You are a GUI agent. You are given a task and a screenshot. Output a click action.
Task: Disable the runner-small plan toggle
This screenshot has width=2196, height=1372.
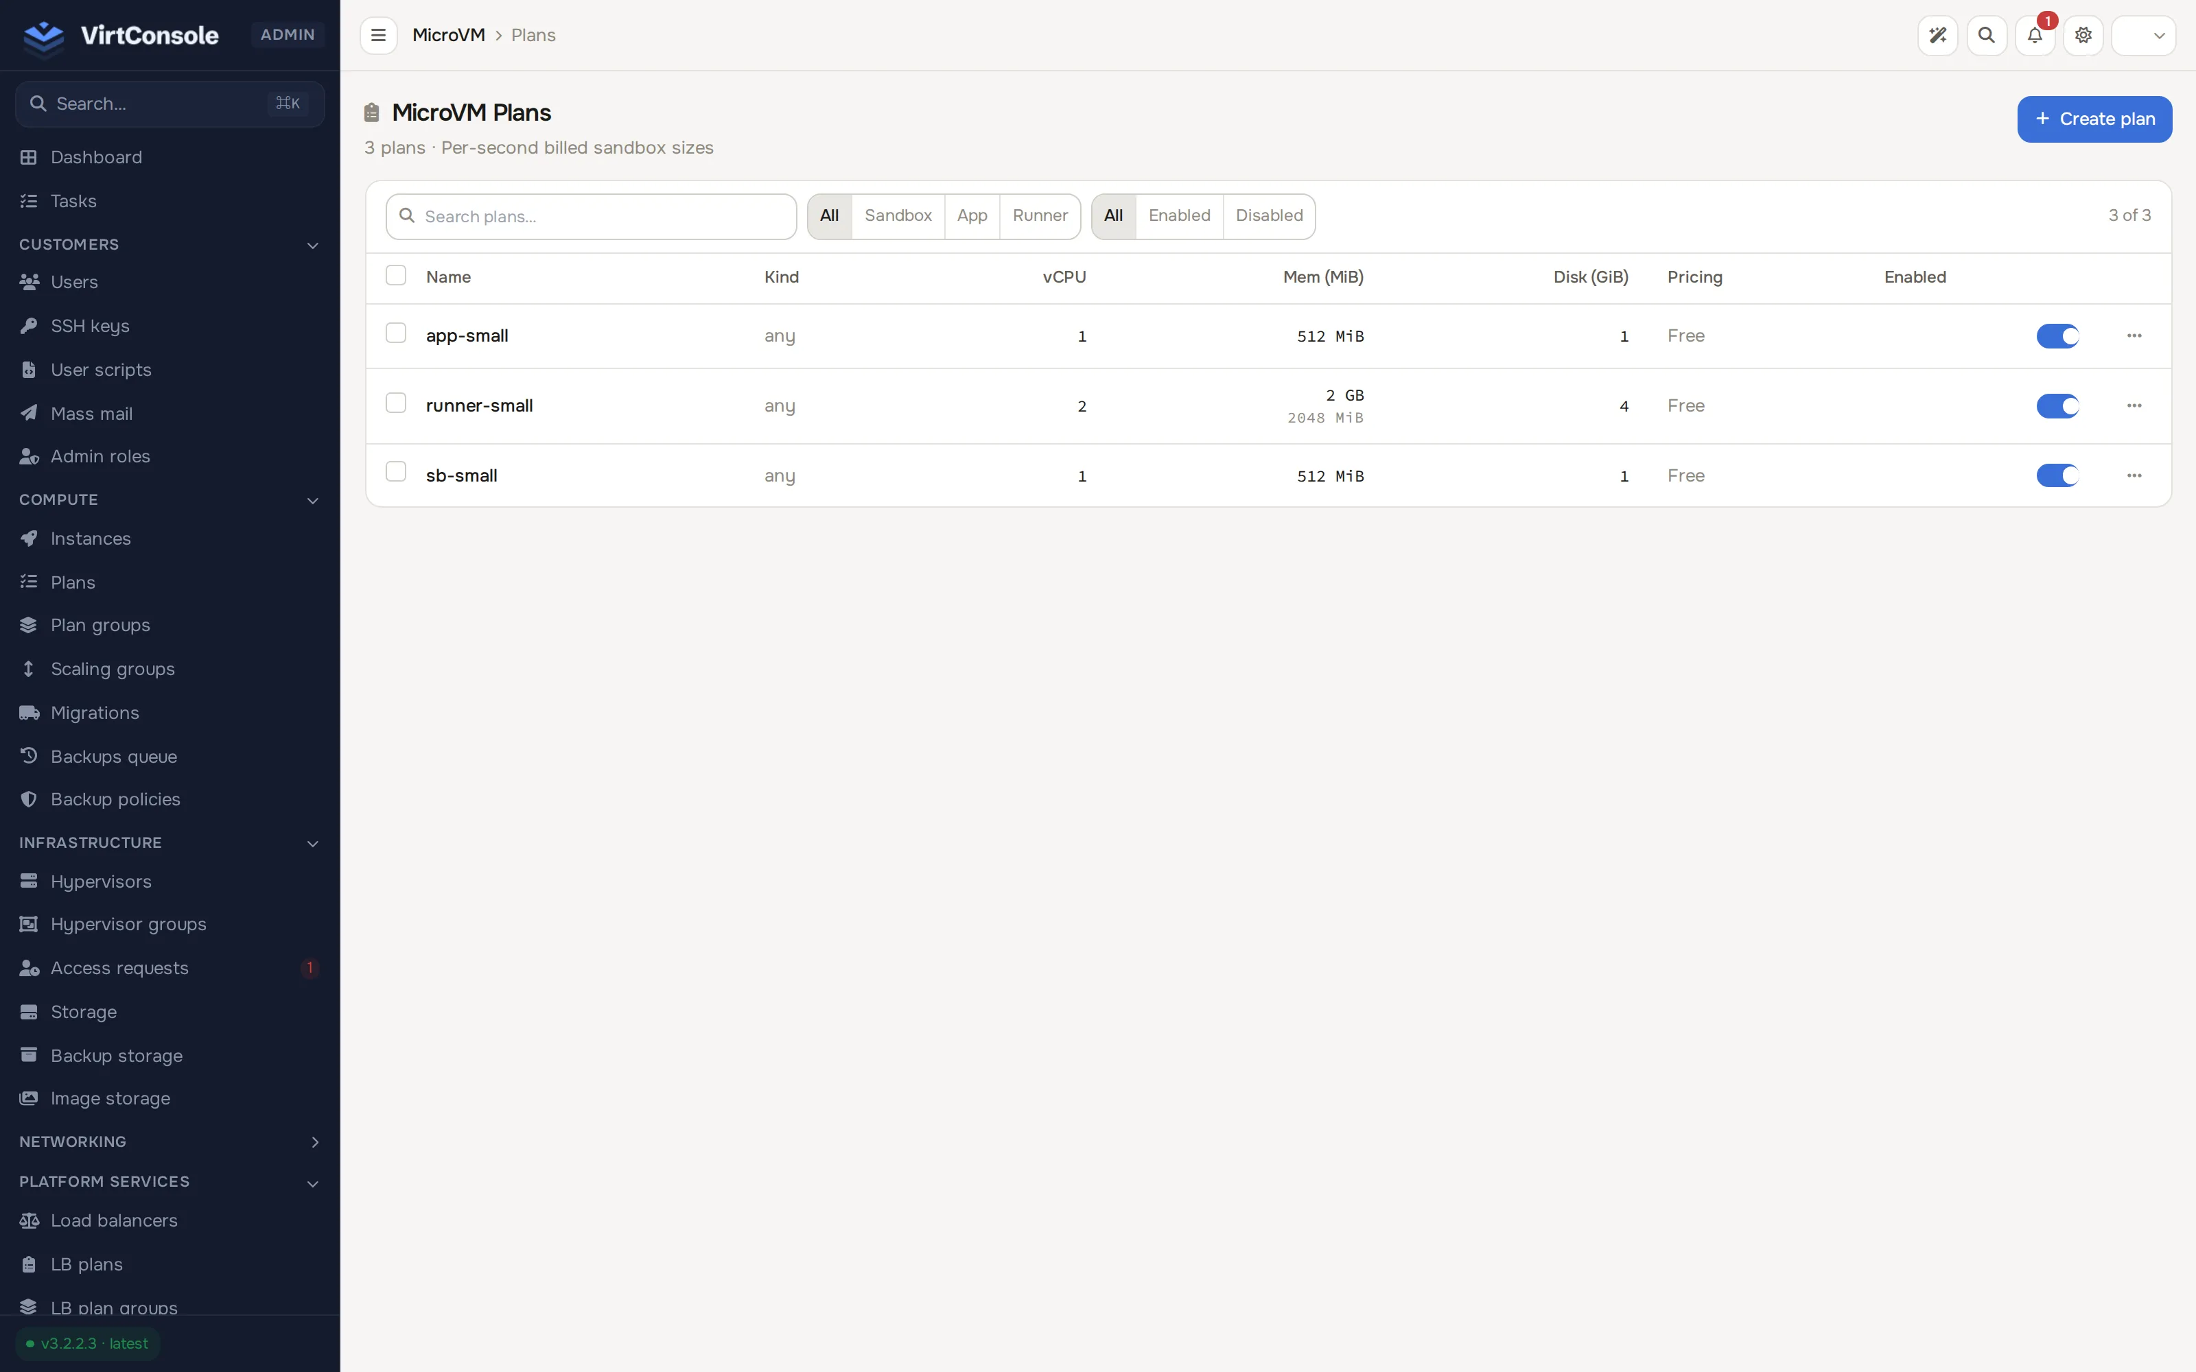2057,405
